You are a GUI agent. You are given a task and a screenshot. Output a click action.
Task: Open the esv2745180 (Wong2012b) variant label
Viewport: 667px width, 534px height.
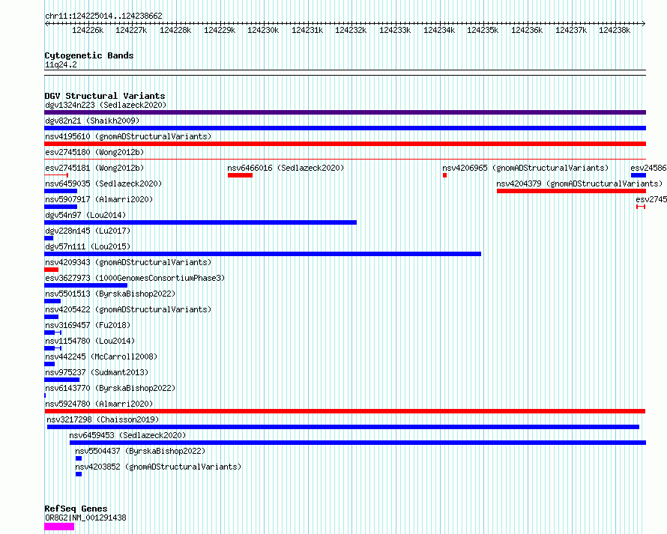94,152
